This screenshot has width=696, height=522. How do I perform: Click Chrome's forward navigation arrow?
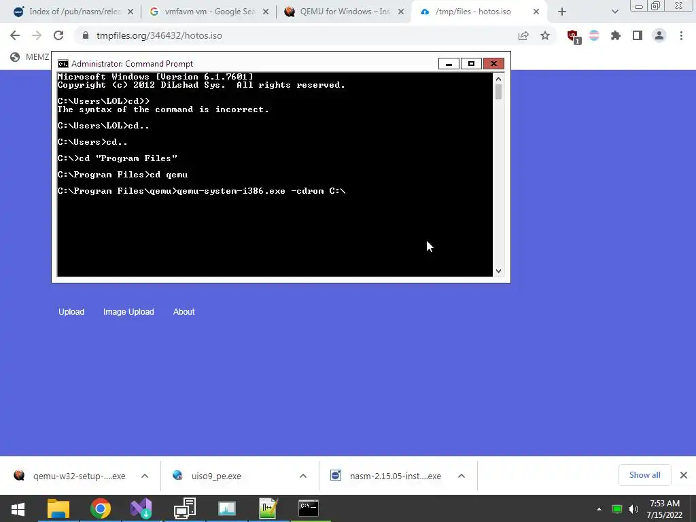coord(37,35)
